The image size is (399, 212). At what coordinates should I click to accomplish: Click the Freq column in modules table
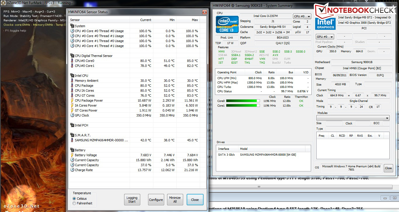[x=321, y=135]
